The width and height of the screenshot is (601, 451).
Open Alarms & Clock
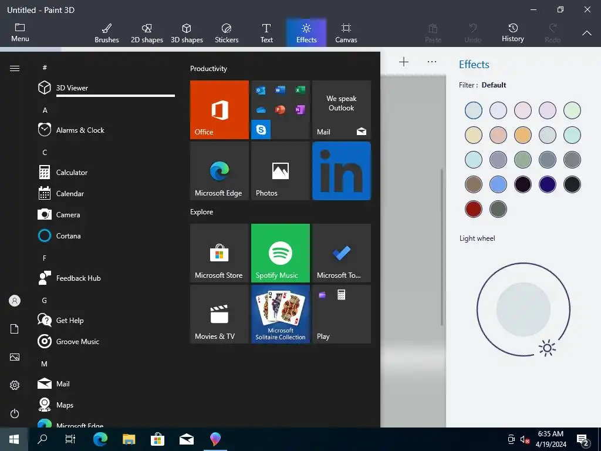tap(106, 130)
